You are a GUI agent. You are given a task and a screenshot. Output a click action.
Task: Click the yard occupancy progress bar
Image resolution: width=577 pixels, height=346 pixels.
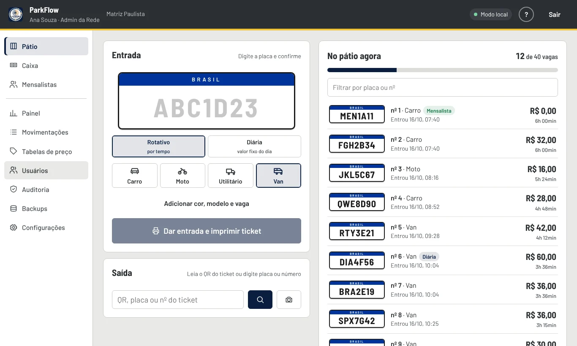coord(443,70)
